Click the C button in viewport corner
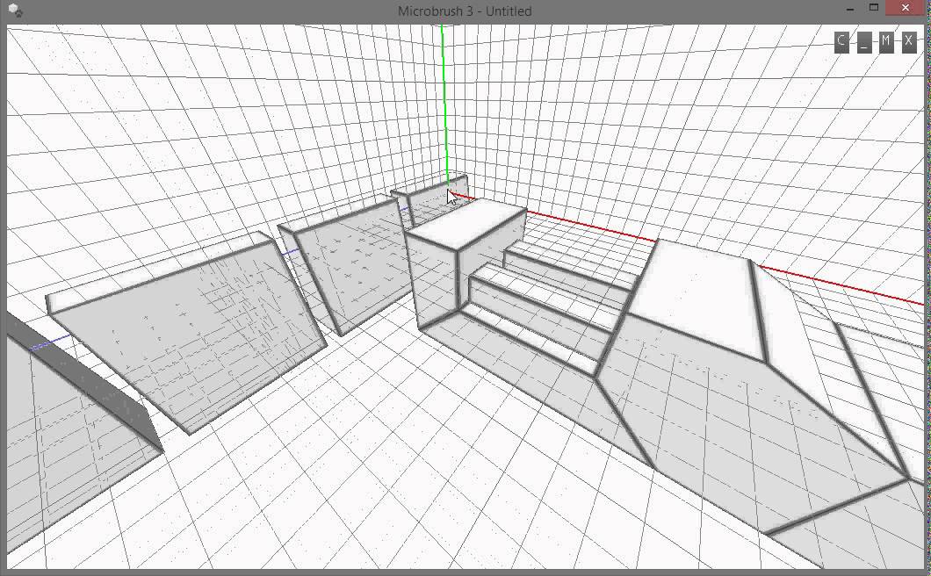This screenshot has height=576, width=931. pyautogui.click(x=841, y=41)
